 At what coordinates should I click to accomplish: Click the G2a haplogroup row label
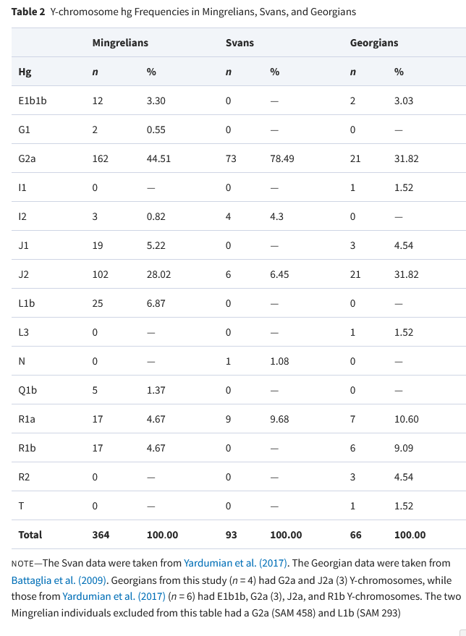pyautogui.click(x=27, y=158)
